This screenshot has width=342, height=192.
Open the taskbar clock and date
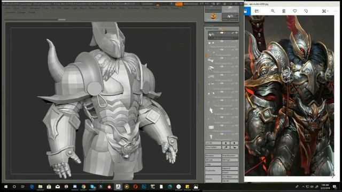coord(325,187)
